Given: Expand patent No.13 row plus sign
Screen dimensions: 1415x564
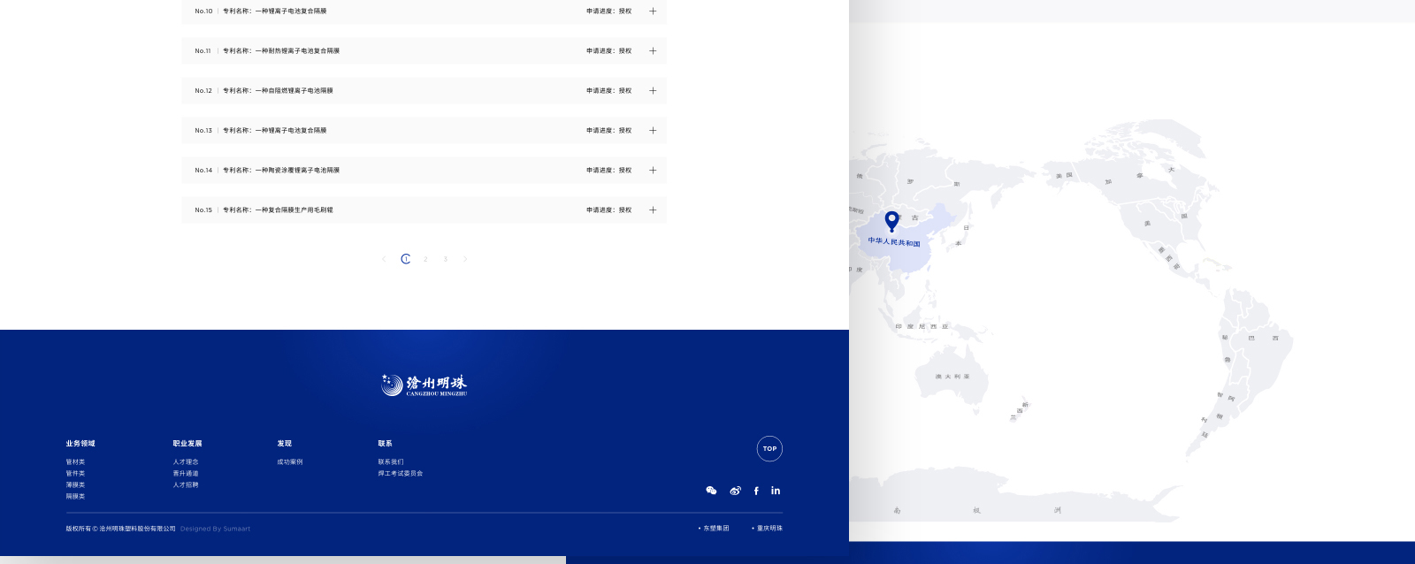Looking at the screenshot, I should [653, 131].
